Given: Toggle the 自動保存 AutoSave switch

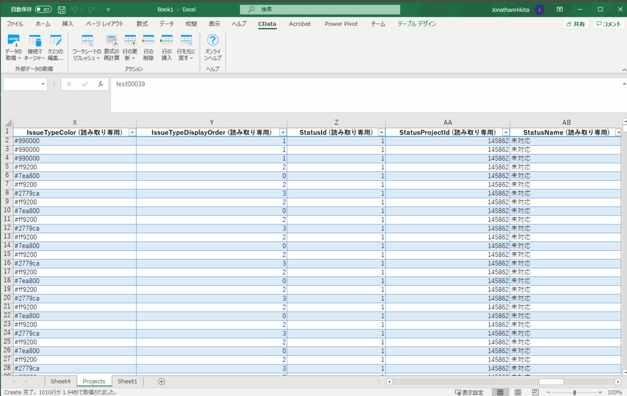Looking at the screenshot, I should 44,9.
